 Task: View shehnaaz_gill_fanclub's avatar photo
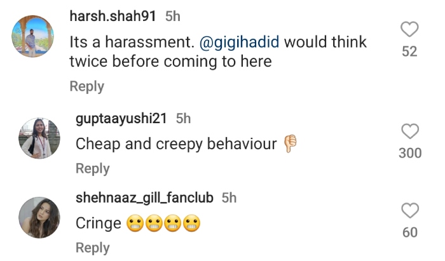39,217
